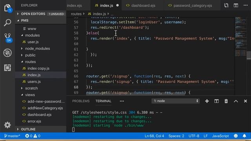Create a new terminal with plus icon
This screenshot has height=141, width=251.
(207, 101)
